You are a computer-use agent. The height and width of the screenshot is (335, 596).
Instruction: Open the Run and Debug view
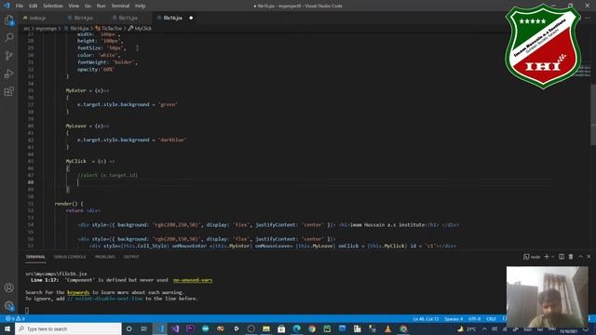tap(9, 74)
